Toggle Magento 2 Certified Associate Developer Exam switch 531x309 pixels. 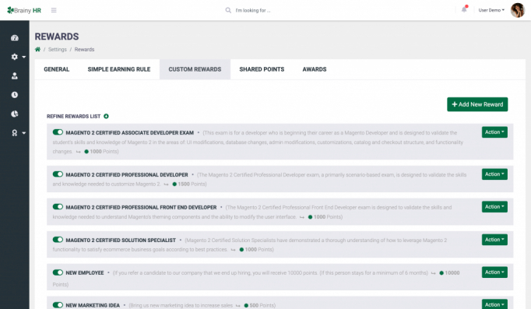58,132
